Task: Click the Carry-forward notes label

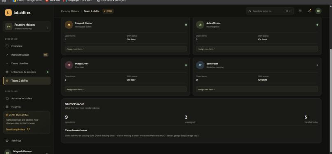Action: 76,130
